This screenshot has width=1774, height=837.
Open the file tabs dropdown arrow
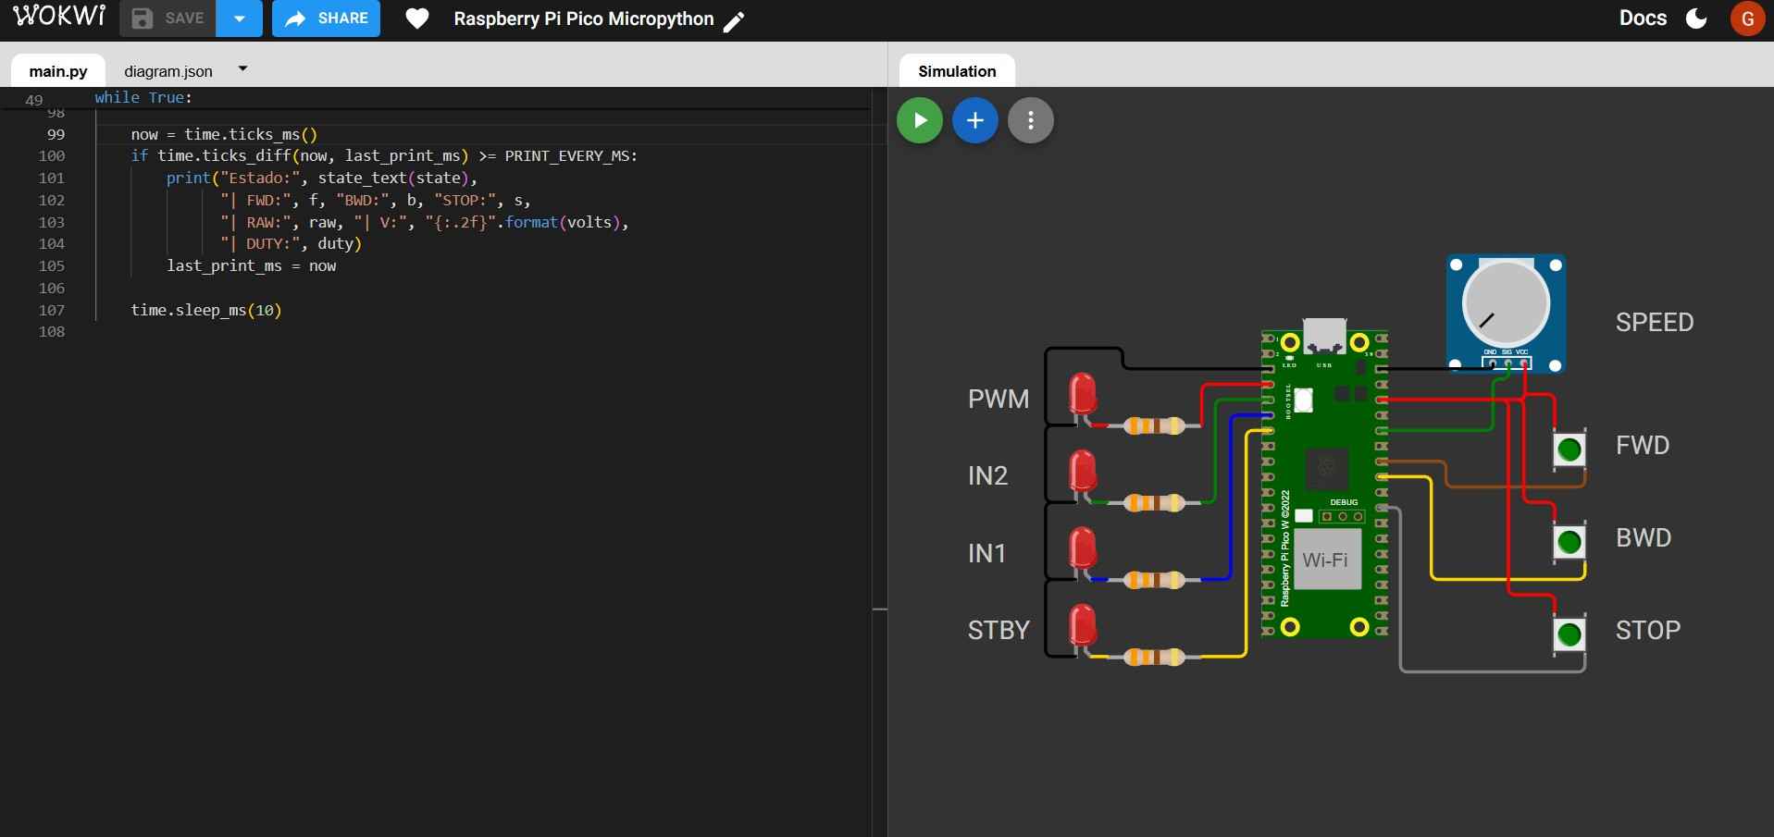click(242, 68)
